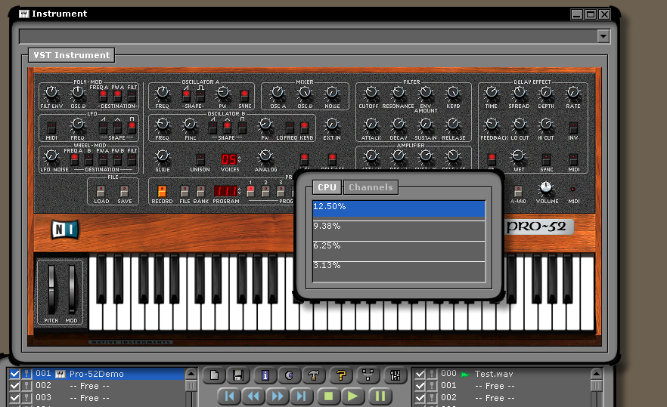Select the VST Instrument tab
This screenshot has width=667, height=407.
(x=71, y=55)
